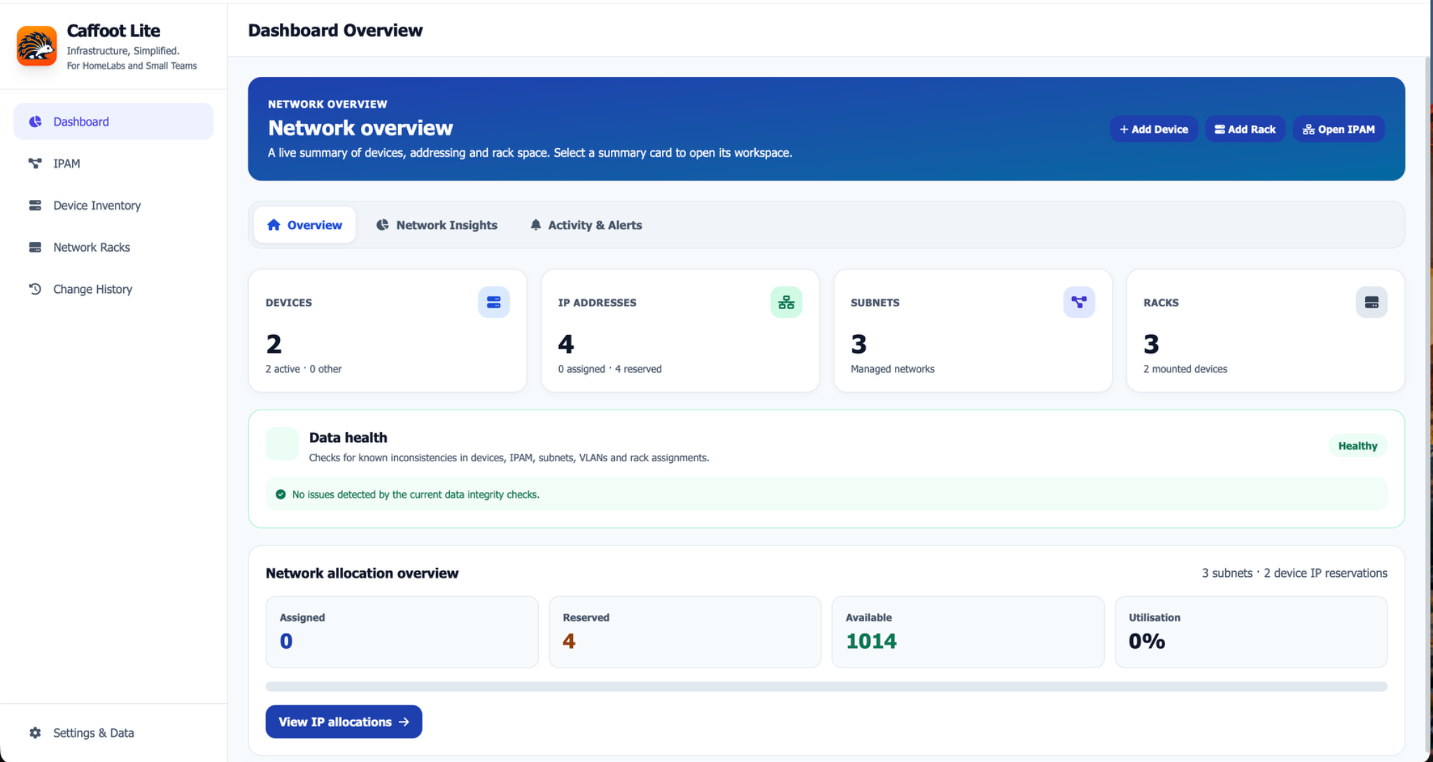Click the green checkmark icon beside no issues message
Screen dimensions: 1433x762
pyautogui.click(x=281, y=494)
